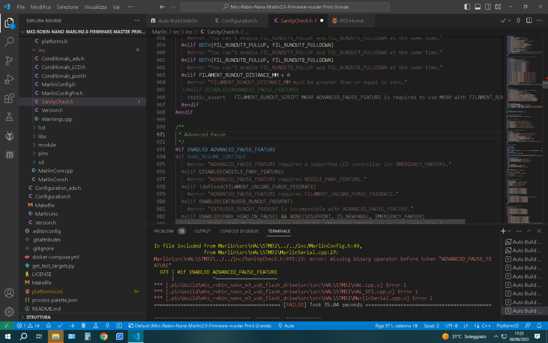Split the editor to the right

pos(529,20)
